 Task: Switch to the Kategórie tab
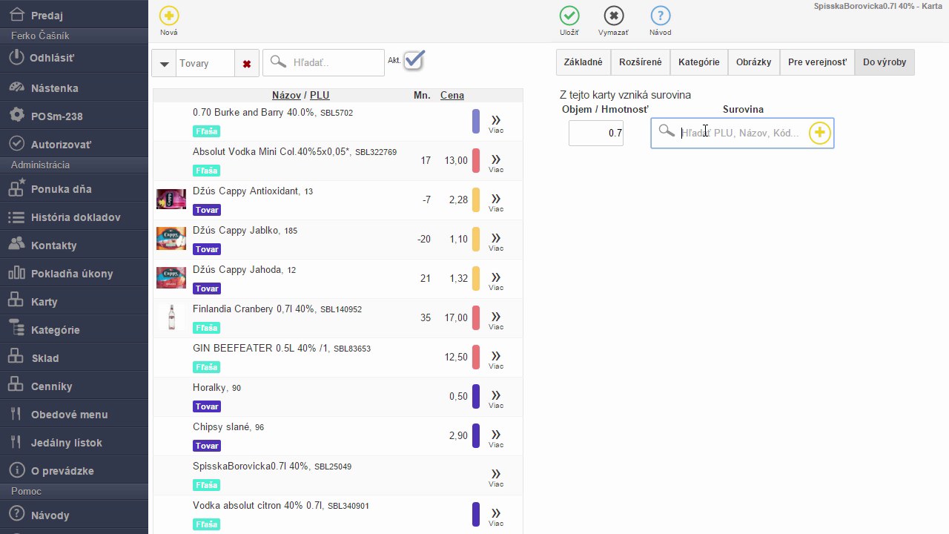(x=699, y=62)
